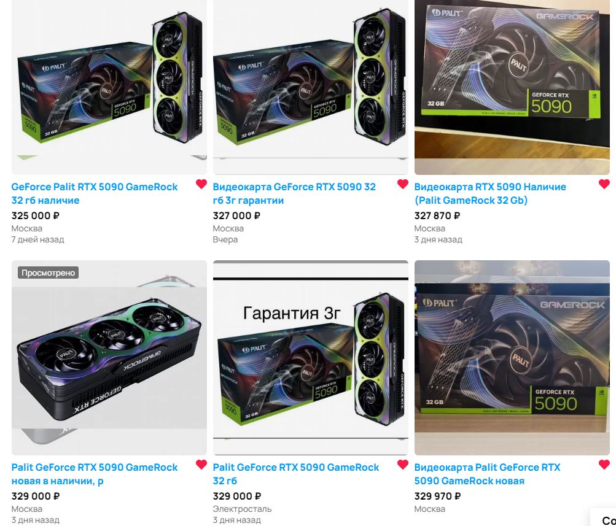The image size is (616, 526).
Task: Open 'Видеокарта GeForce RTX 5090 32 гб 3г гарантии' link
Action: (x=294, y=193)
